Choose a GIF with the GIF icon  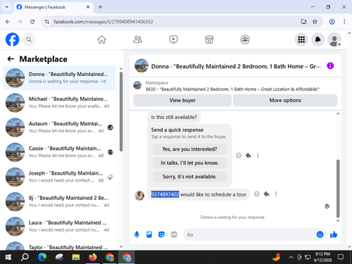(x=174, y=234)
